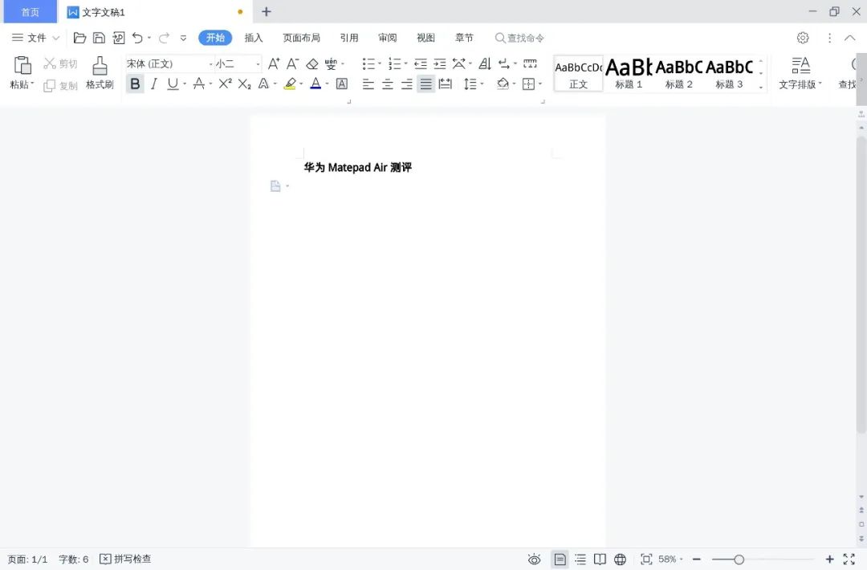Decrease paragraph indent
867x570 pixels.
[x=420, y=63]
